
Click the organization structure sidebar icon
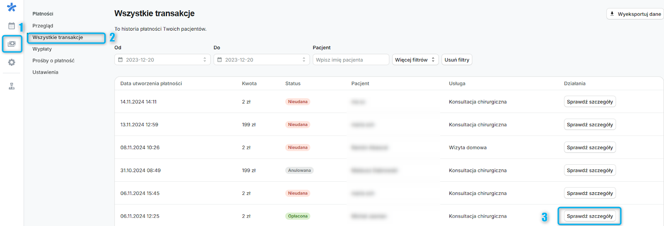[x=12, y=86]
